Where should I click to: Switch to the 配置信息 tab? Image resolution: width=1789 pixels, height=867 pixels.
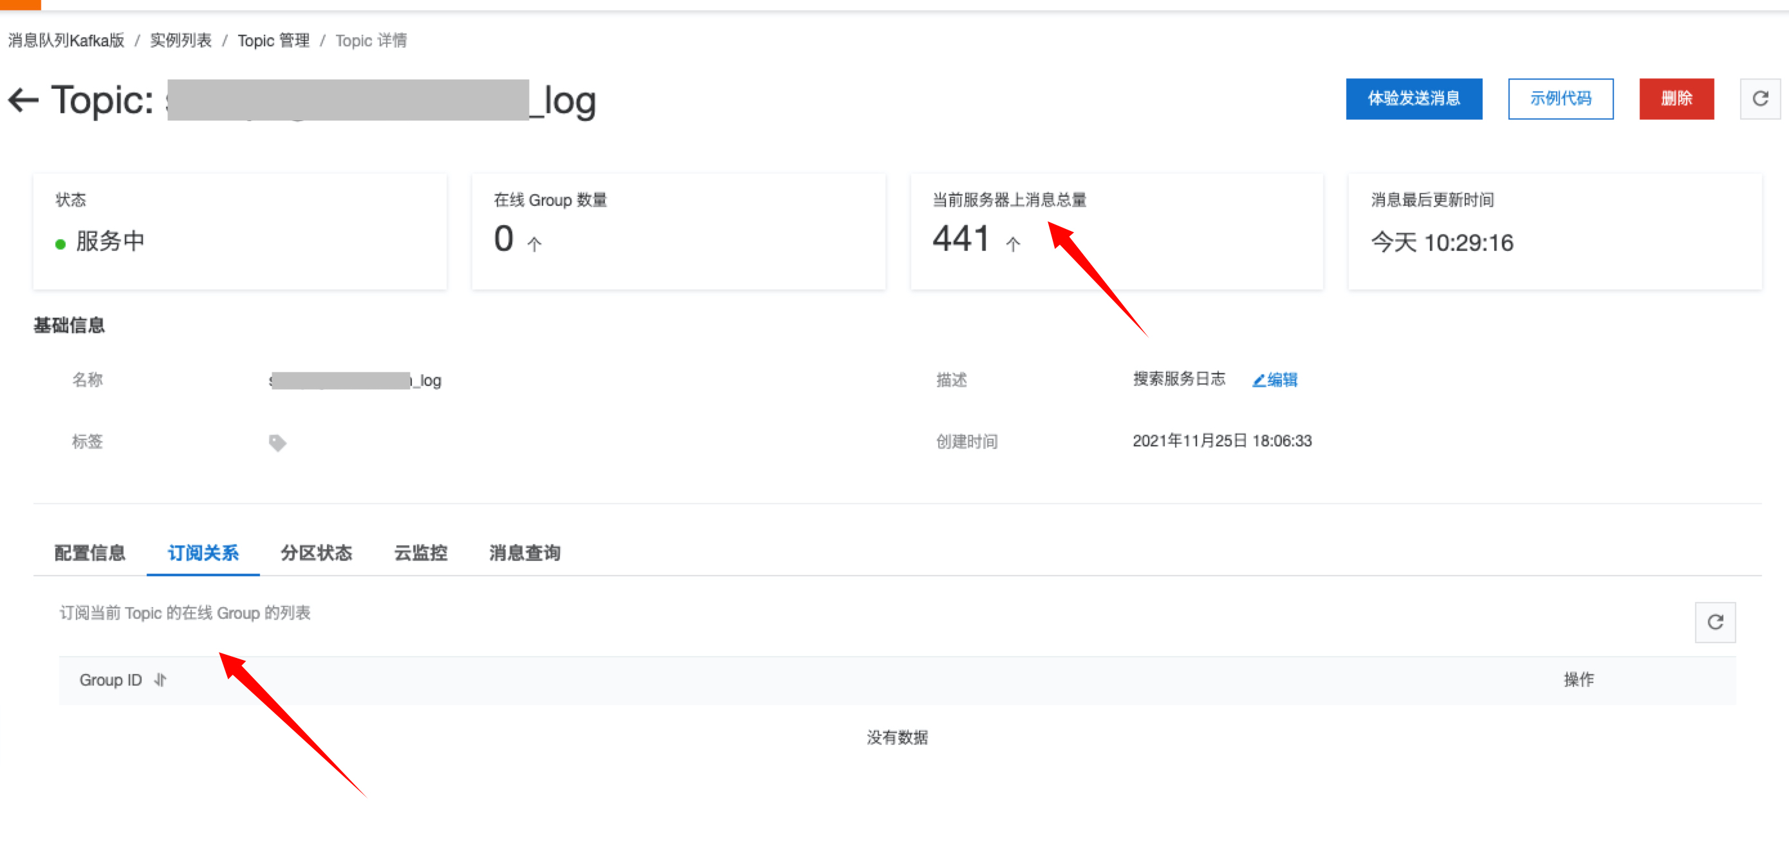(x=89, y=552)
